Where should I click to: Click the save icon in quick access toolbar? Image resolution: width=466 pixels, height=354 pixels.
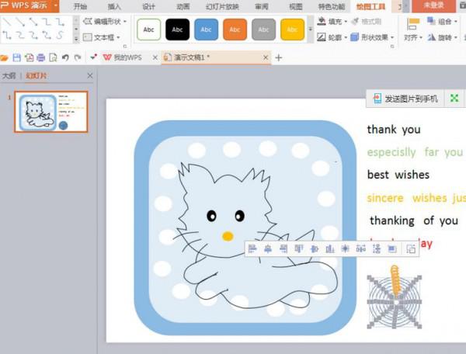(x=17, y=57)
